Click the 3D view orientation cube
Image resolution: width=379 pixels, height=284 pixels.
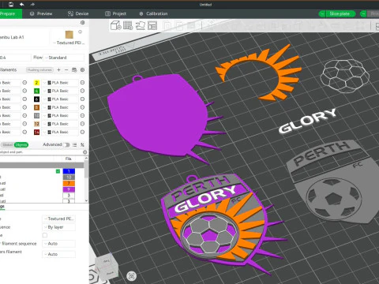click(107, 267)
